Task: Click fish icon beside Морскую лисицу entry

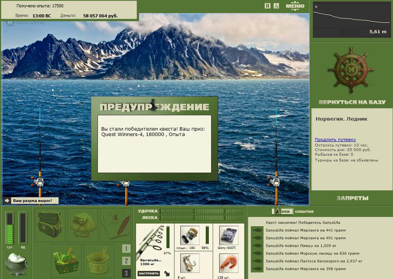Action: (x=257, y=253)
